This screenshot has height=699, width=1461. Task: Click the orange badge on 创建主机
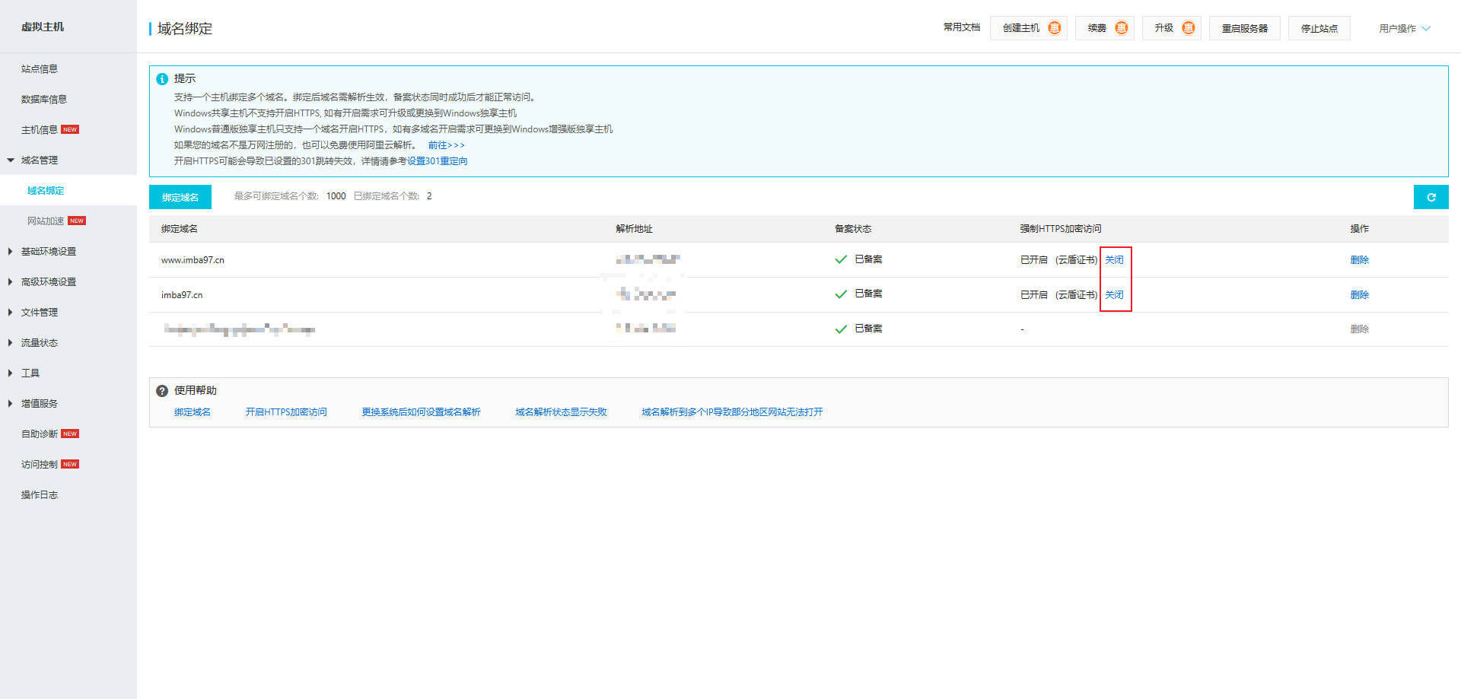coord(1054,28)
